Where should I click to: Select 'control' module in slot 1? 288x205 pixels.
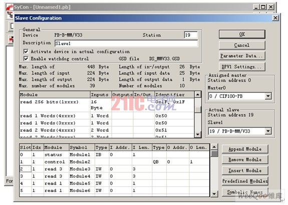click(56, 162)
